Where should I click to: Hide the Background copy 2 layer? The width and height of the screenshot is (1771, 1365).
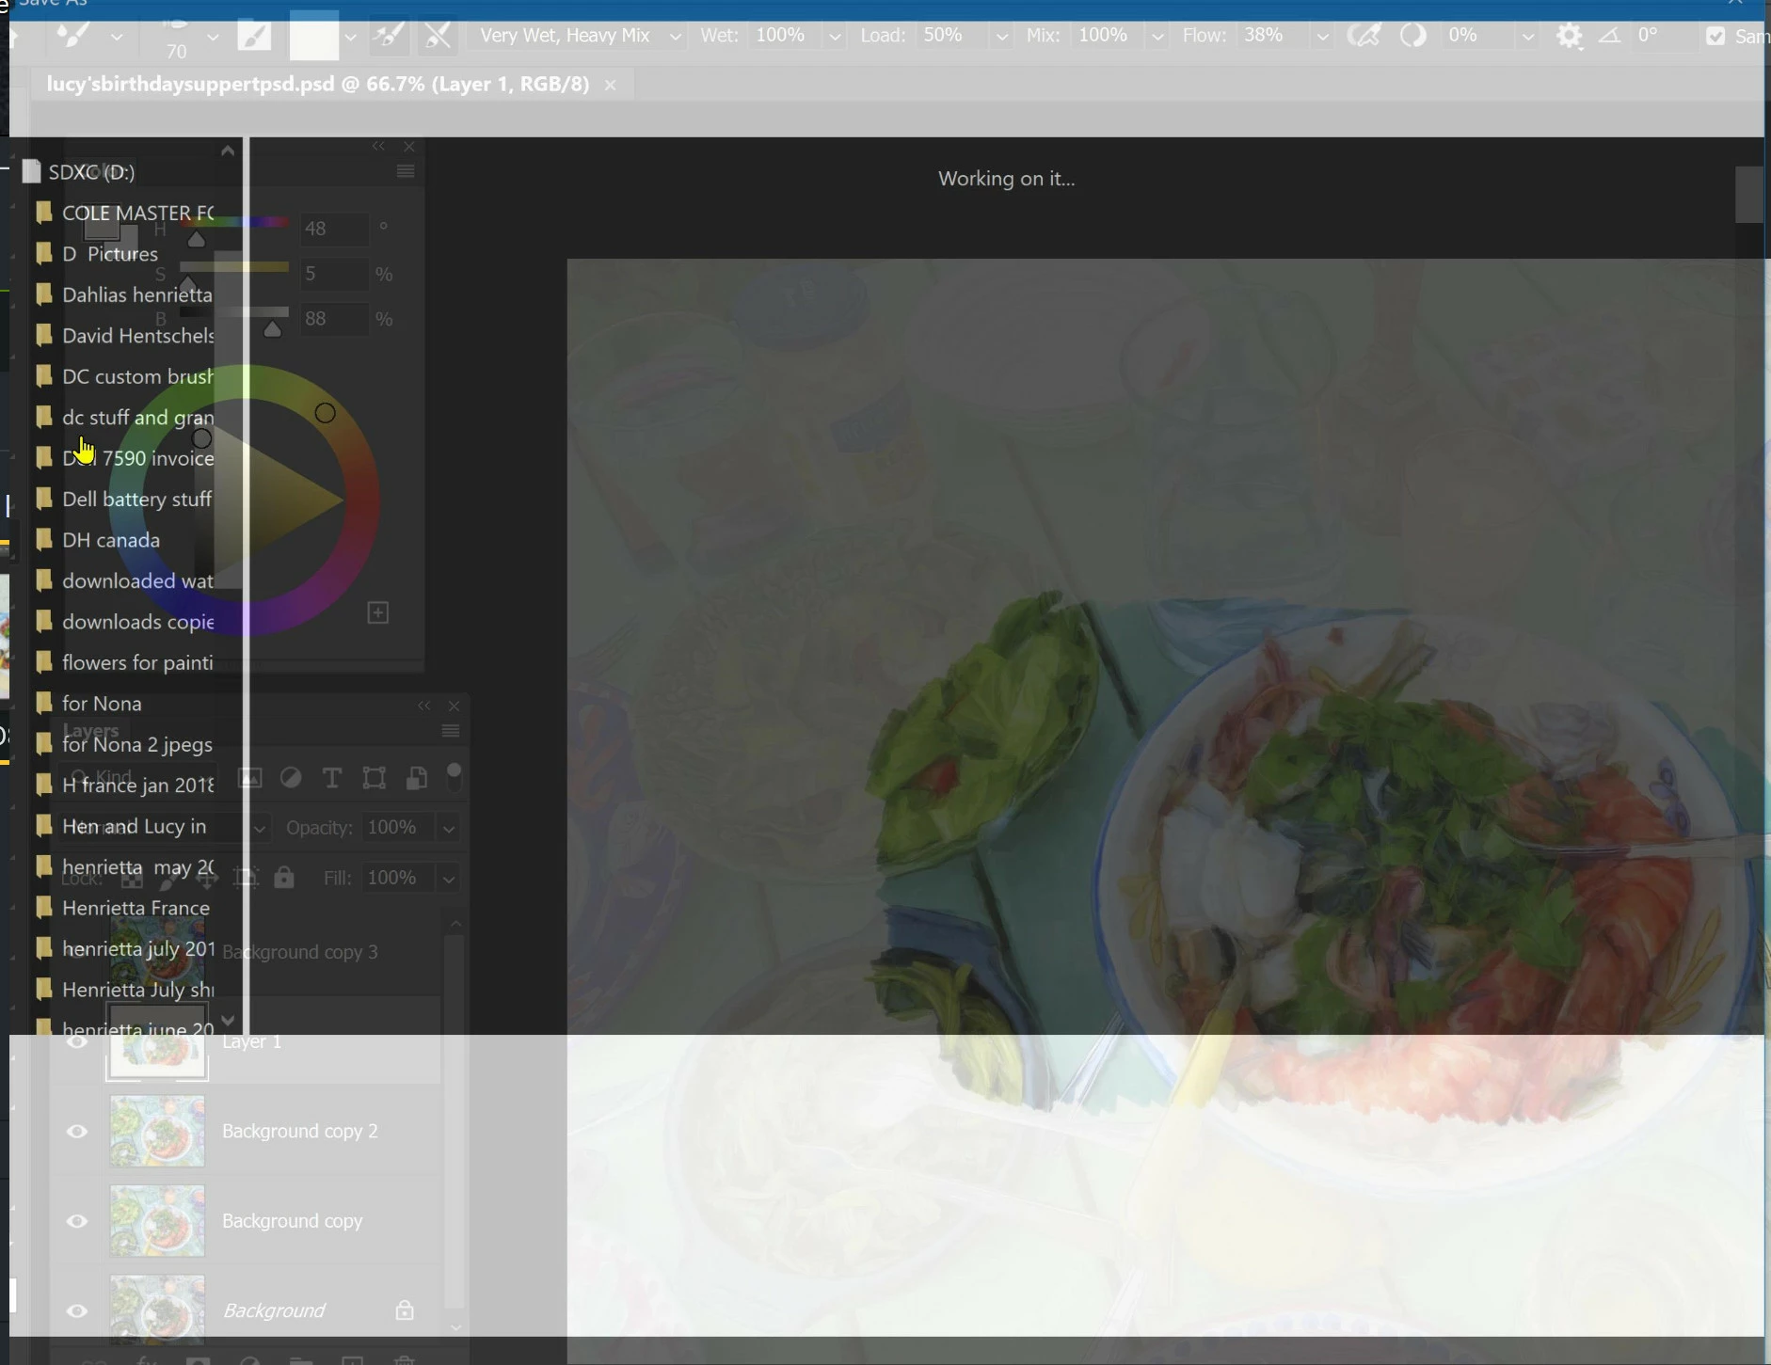[77, 1131]
